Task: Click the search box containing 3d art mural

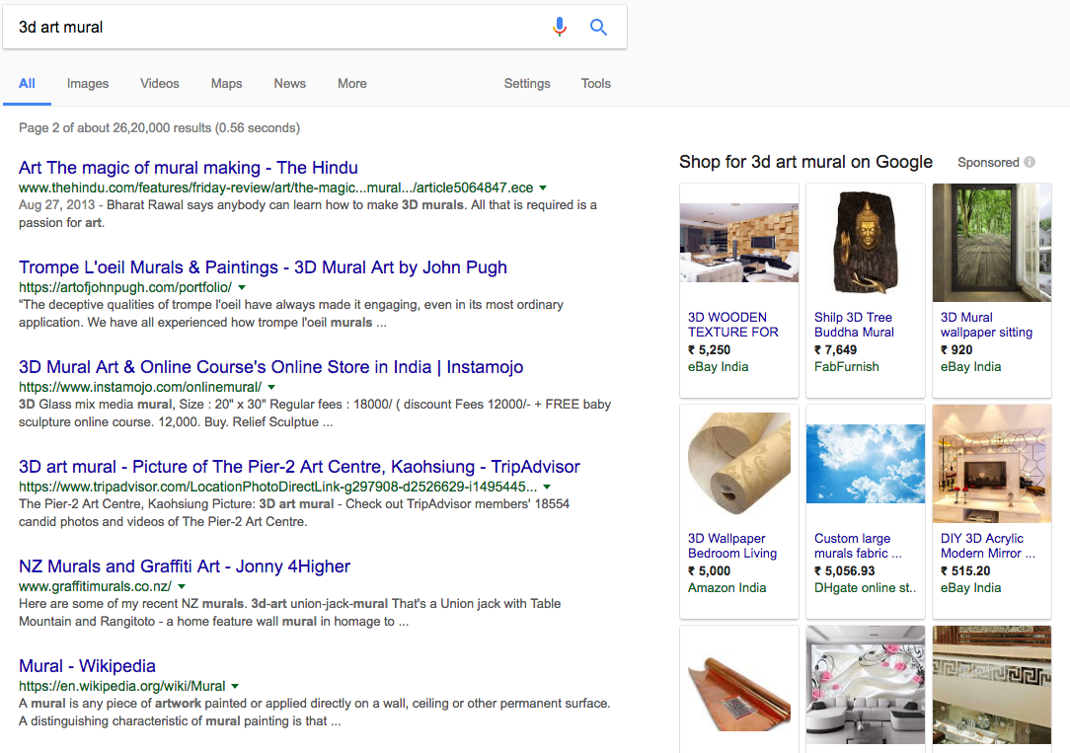Action: [x=276, y=28]
